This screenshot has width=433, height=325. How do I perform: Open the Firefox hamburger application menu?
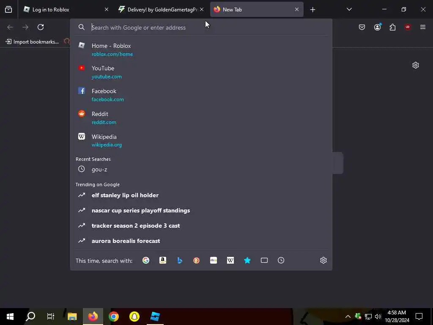coord(423,27)
